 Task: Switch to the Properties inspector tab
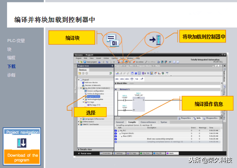pyautogui.click(x=184, y=118)
